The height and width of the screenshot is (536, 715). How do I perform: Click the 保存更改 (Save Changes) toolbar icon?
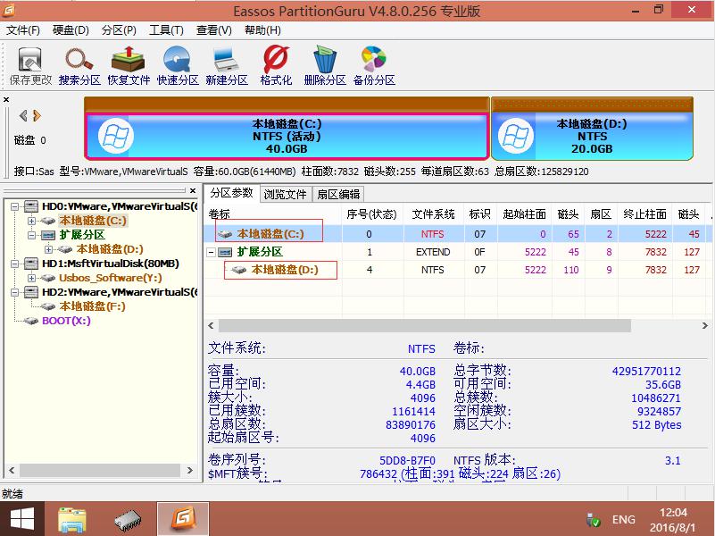[31, 66]
